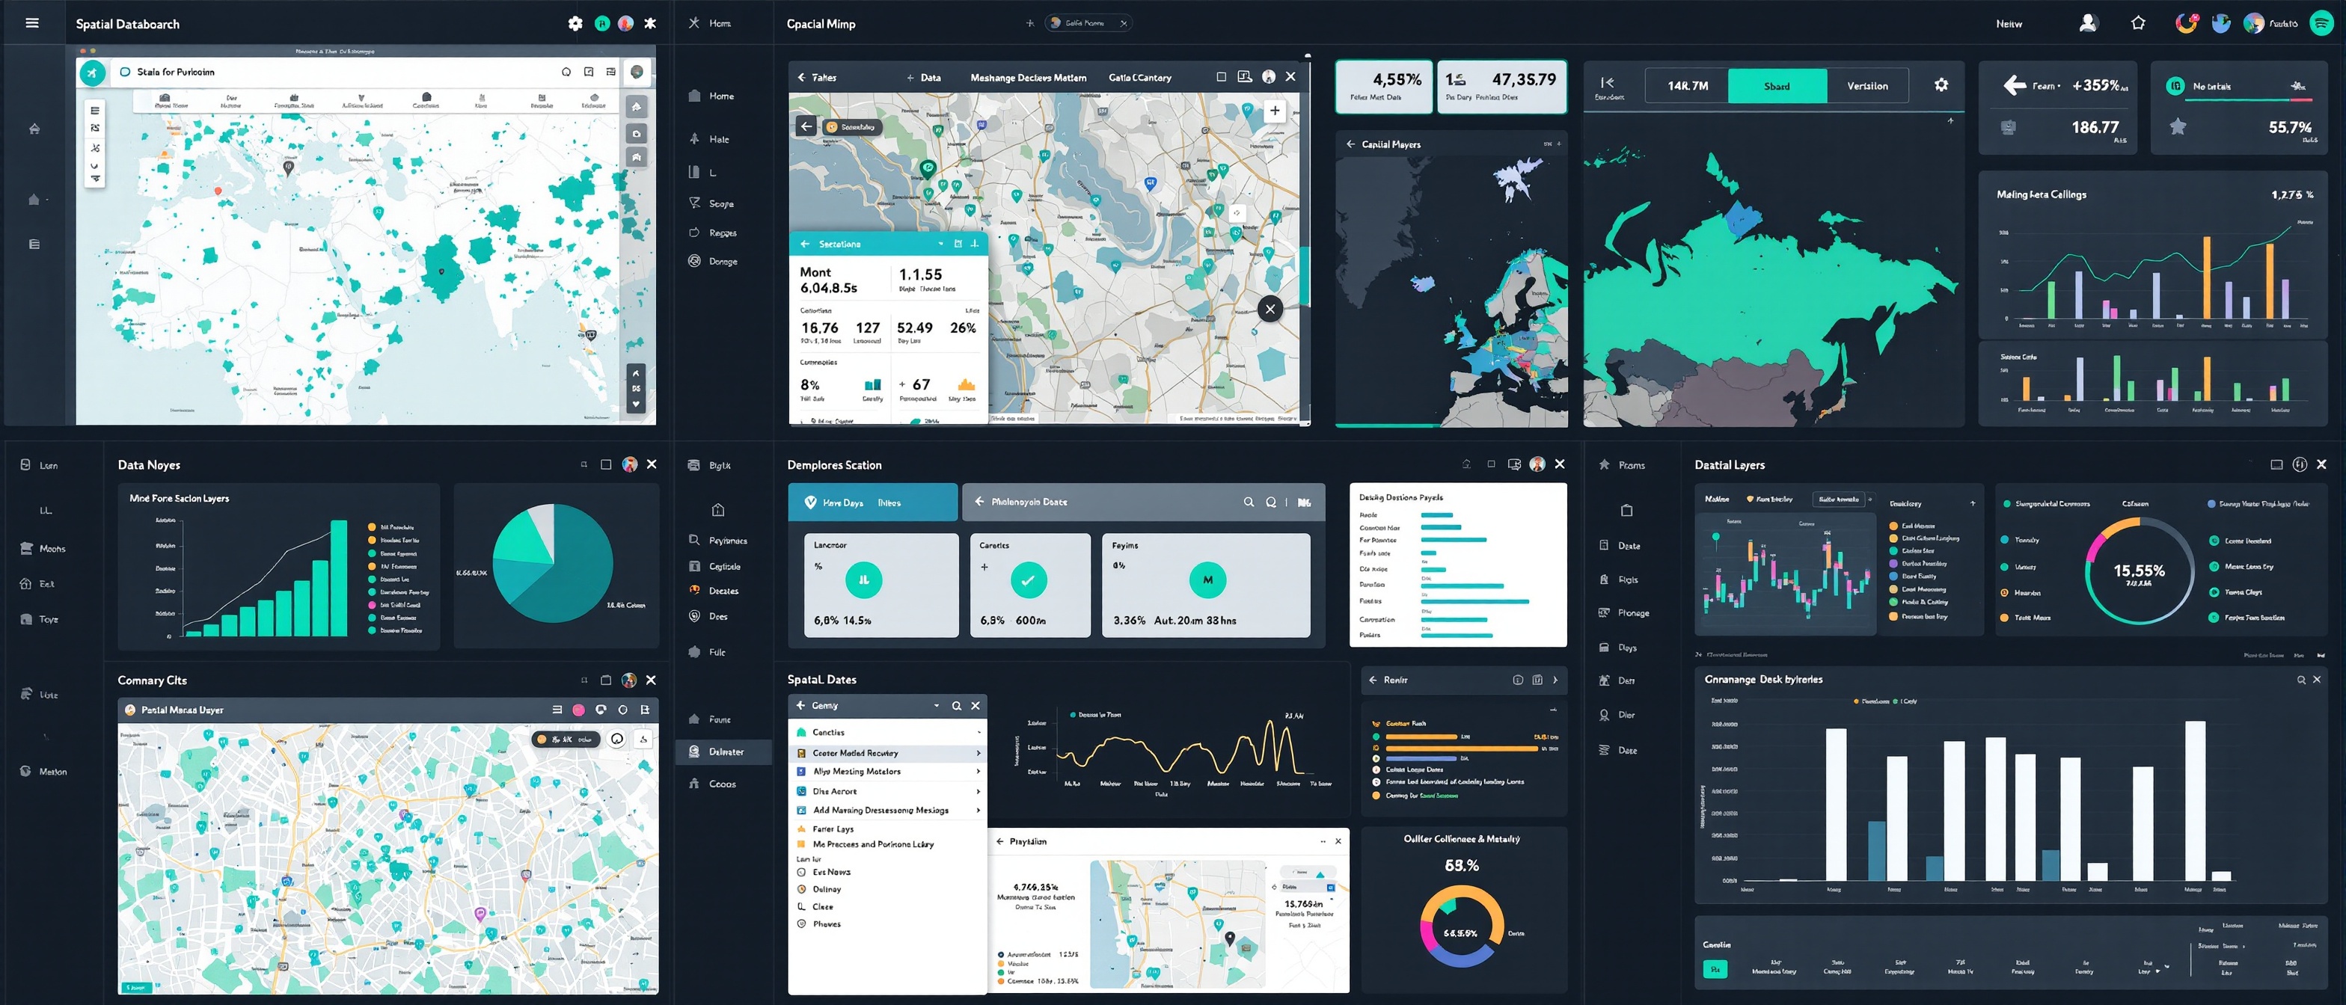Click search magnifier in Phalonoyoin Daate bar
This screenshot has width=2346, height=1005.
click(x=1249, y=502)
